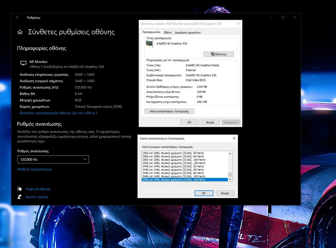
Task: Select 3440 επί 1440, 100 Hertz mode
Action: tap(185, 176)
